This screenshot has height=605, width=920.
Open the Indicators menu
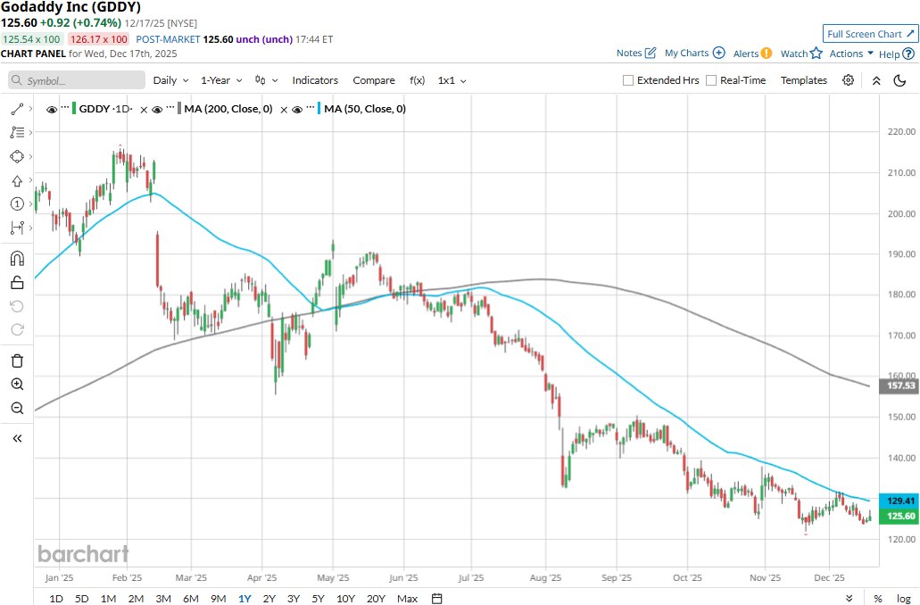[x=316, y=80]
